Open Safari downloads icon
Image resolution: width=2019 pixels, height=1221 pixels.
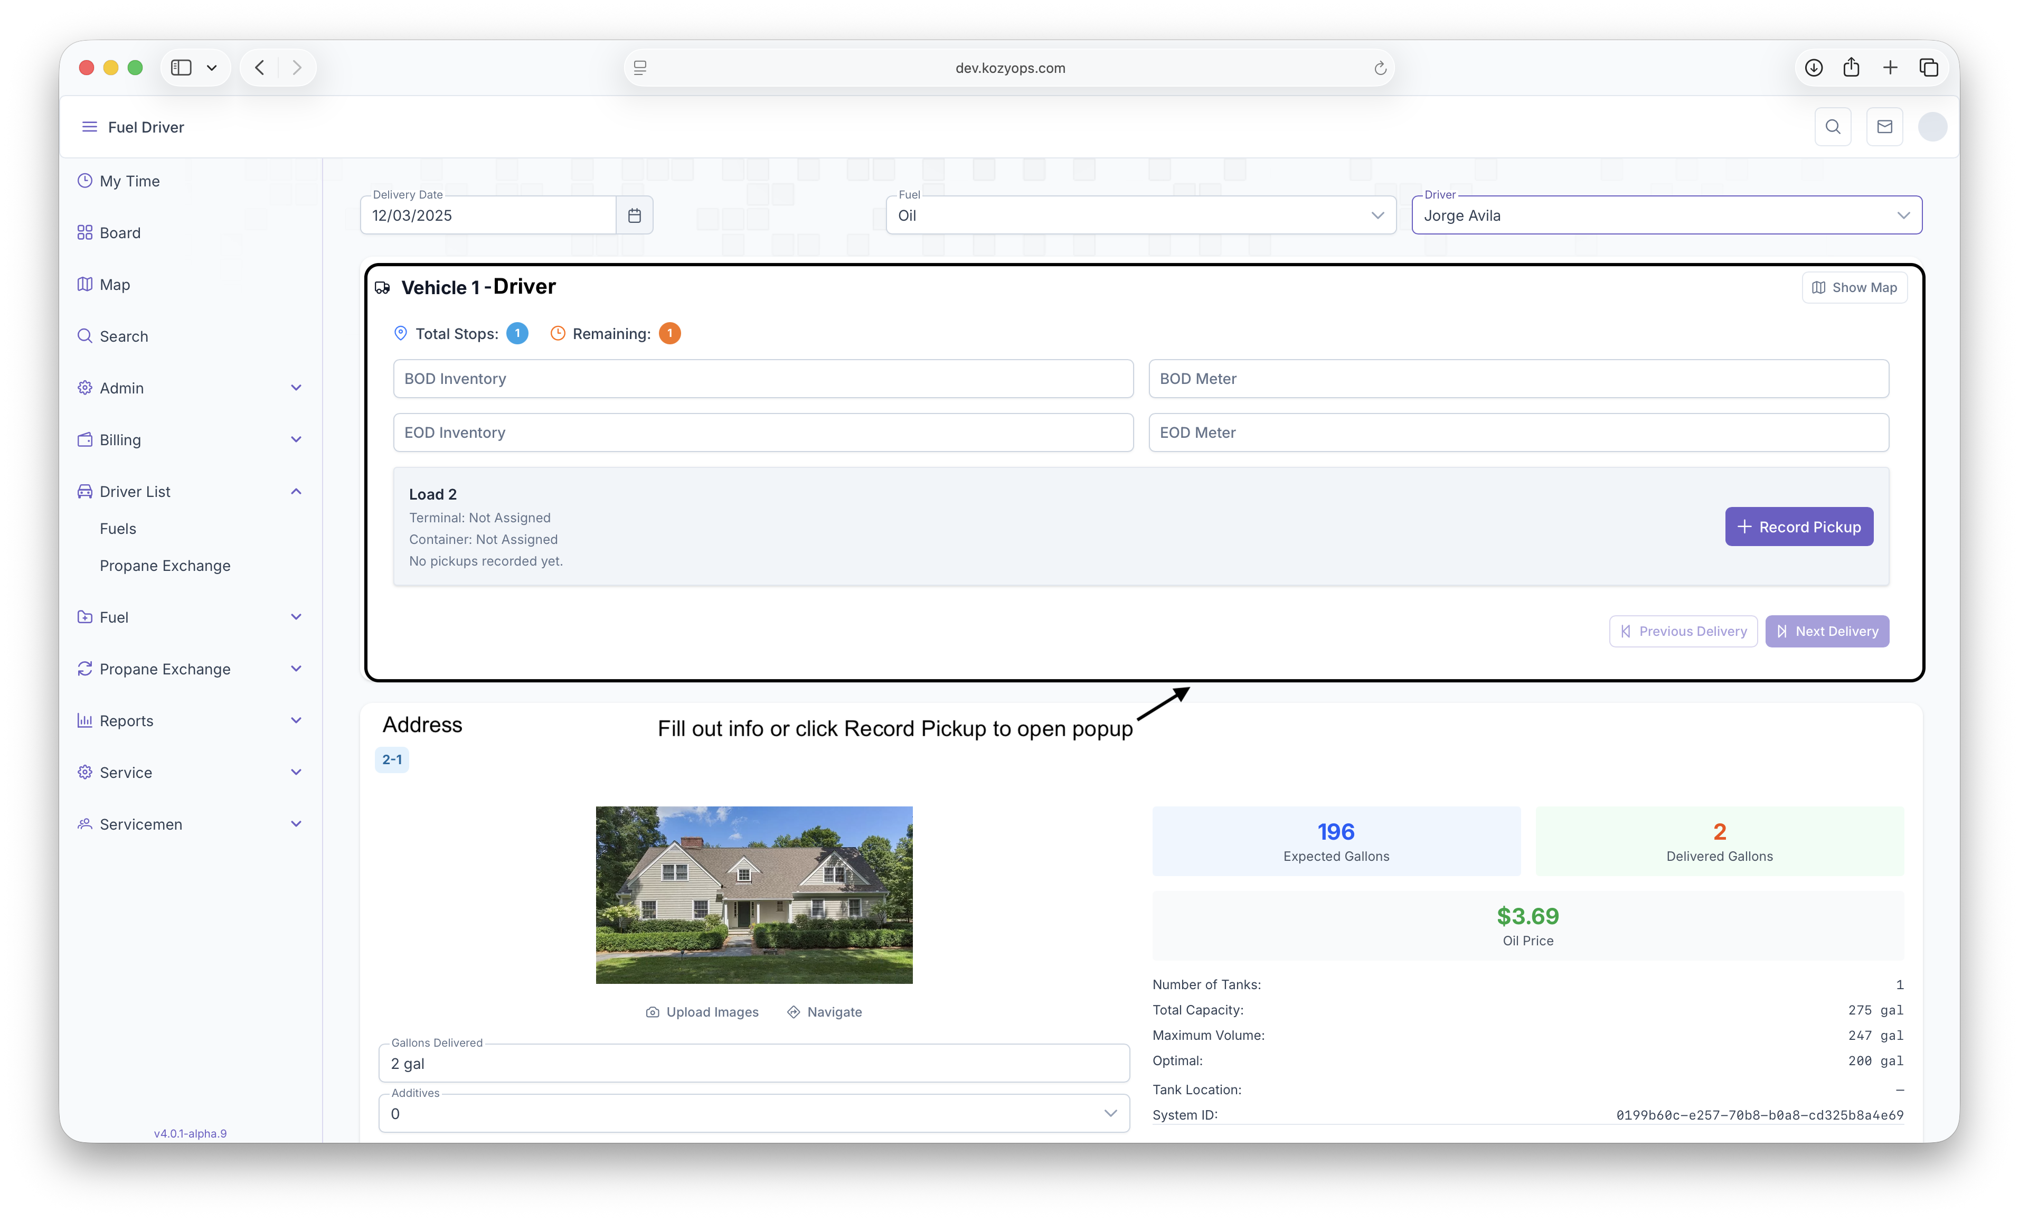click(x=1814, y=68)
